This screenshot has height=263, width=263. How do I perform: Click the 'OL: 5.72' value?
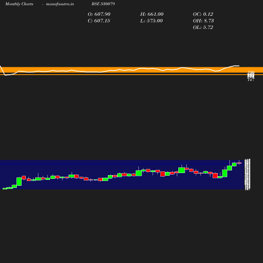[203, 27]
